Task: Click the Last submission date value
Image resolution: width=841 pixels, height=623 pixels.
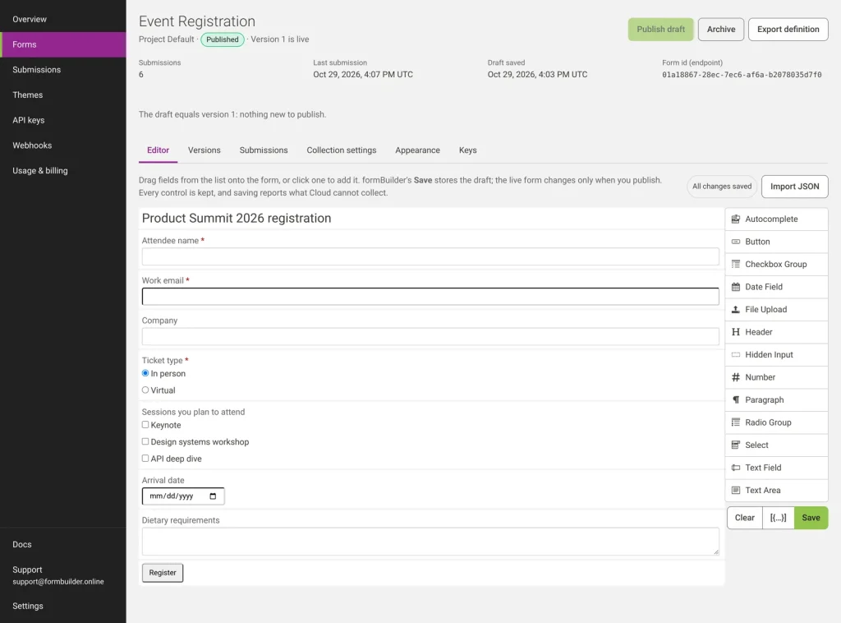Action: click(x=362, y=75)
